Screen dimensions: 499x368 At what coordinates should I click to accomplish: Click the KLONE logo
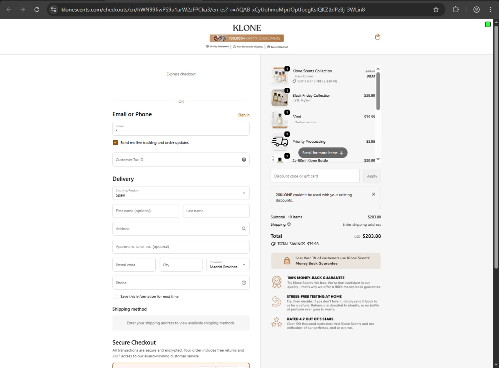(x=247, y=28)
